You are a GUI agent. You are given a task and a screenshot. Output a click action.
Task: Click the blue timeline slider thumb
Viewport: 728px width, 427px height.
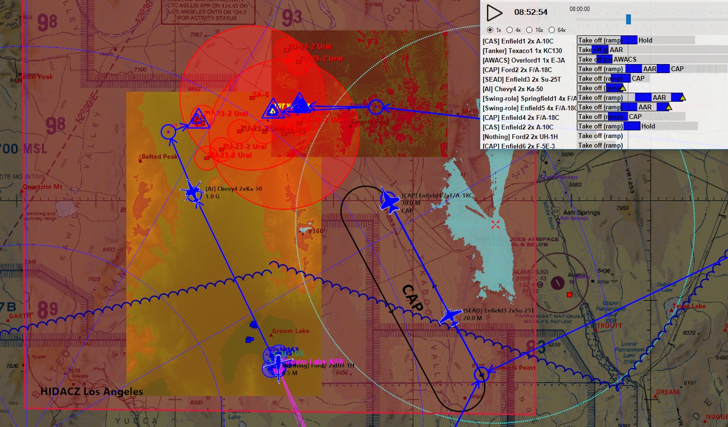(x=629, y=19)
